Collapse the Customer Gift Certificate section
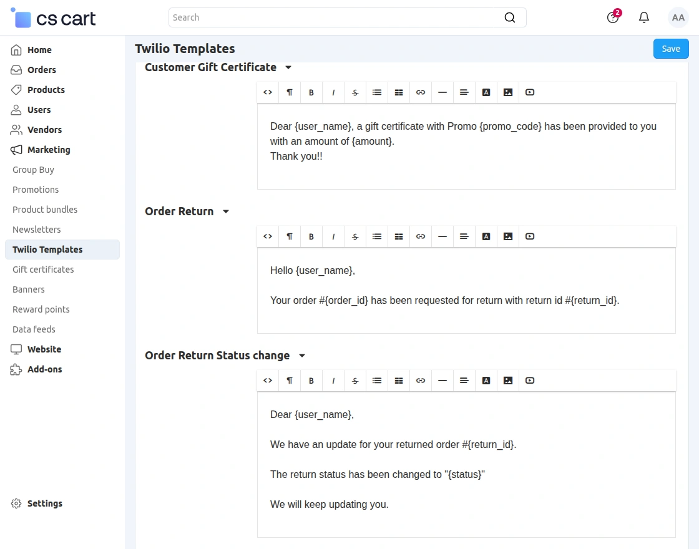This screenshot has height=549, width=699. 288,67
